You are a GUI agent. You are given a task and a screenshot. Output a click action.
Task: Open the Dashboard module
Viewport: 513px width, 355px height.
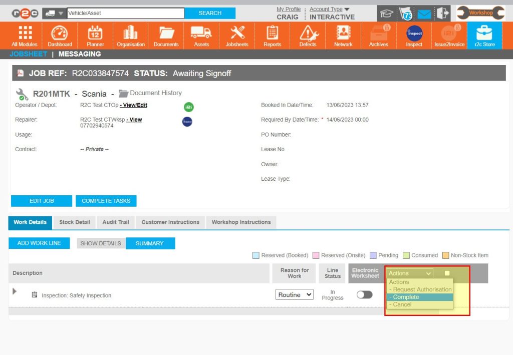(60, 36)
